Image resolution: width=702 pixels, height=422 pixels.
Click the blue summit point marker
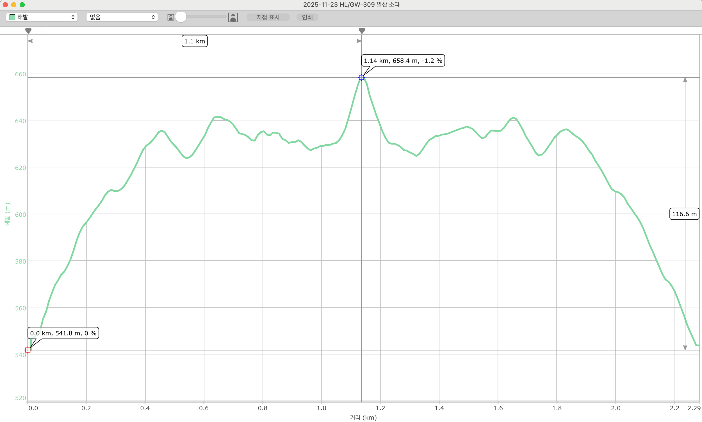click(x=361, y=77)
